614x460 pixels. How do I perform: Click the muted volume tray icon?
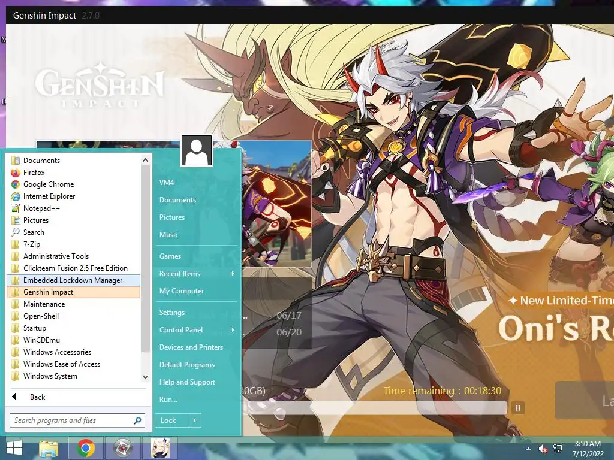(x=543, y=449)
